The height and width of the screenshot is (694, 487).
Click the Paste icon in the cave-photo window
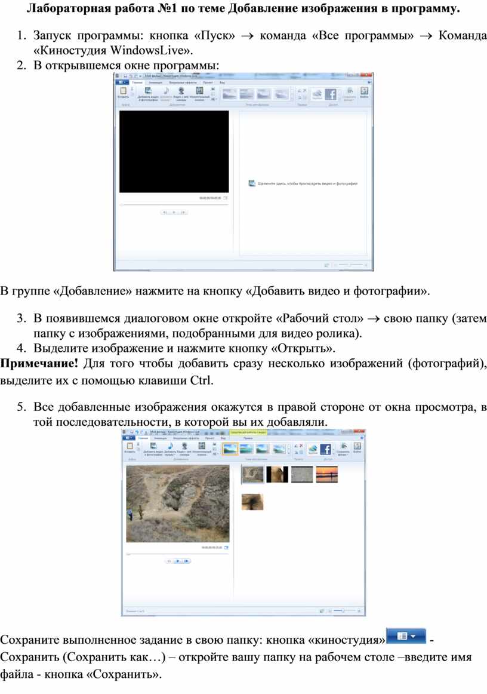pyautogui.click(x=130, y=447)
